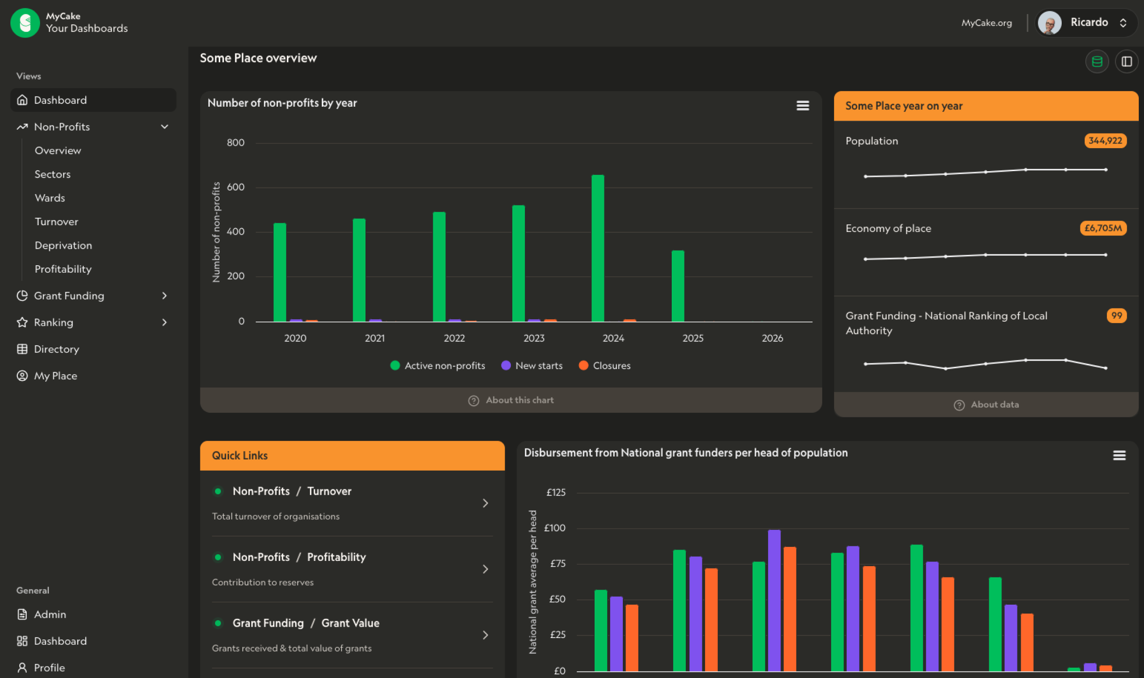Click the green dot beside Grant Funding / Grant Value
This screenshot has height=678, width=1144.
pyautogui.click(x=218, y=623)
